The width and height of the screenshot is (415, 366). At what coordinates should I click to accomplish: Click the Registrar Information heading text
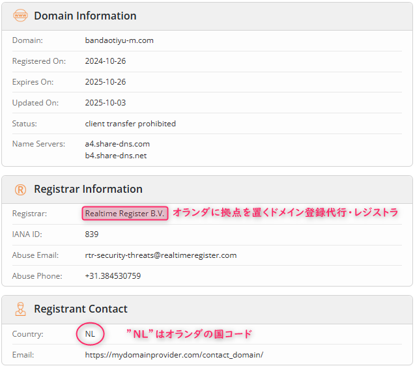[88, 190]
